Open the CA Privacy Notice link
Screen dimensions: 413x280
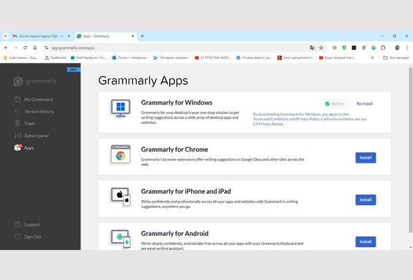pos(268,124)
